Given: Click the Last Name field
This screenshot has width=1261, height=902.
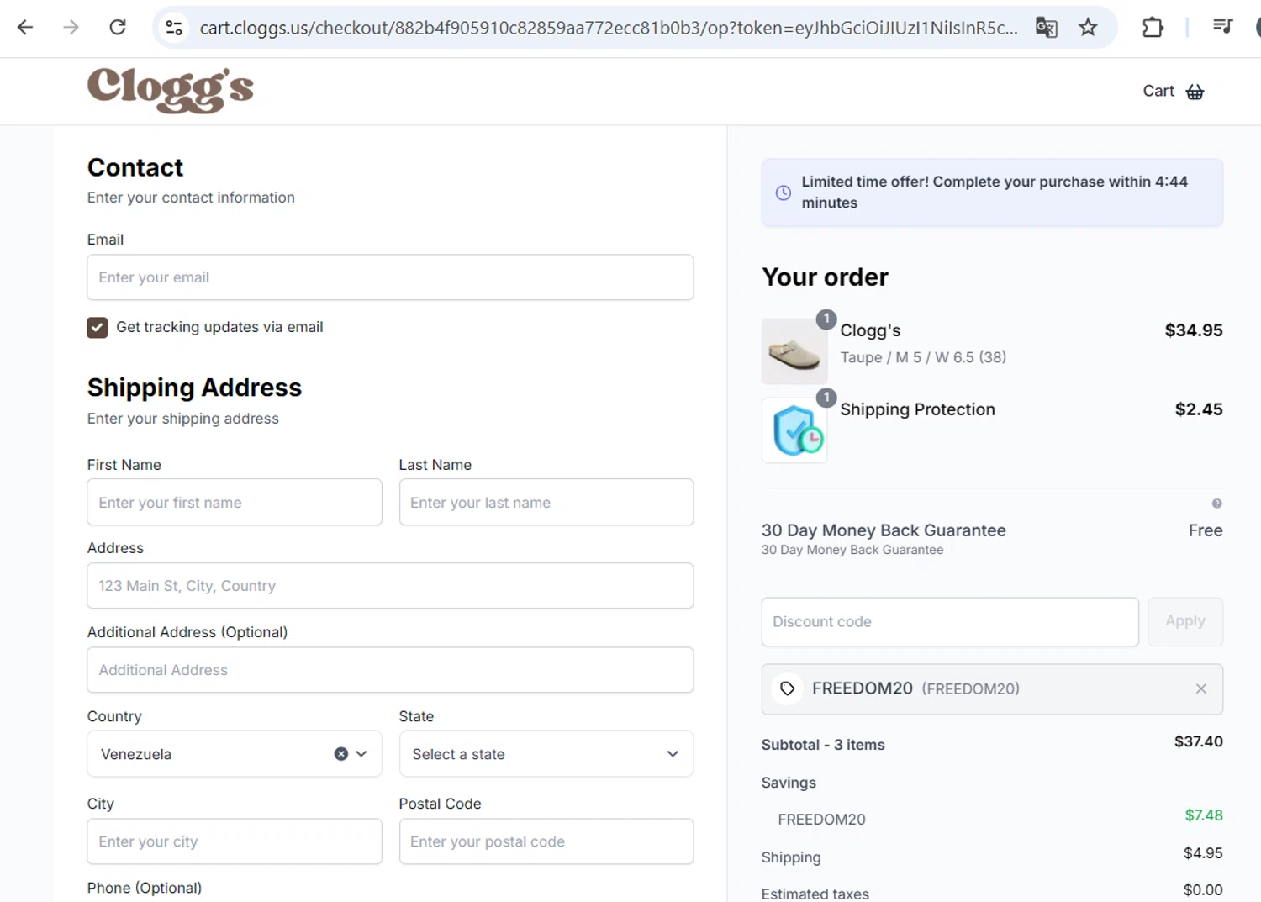Looking at the screenshot, I should point(546,503).
